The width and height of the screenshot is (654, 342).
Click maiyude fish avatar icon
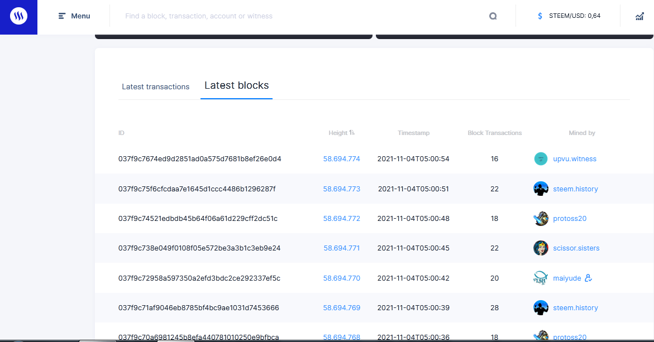coord(541,278)
